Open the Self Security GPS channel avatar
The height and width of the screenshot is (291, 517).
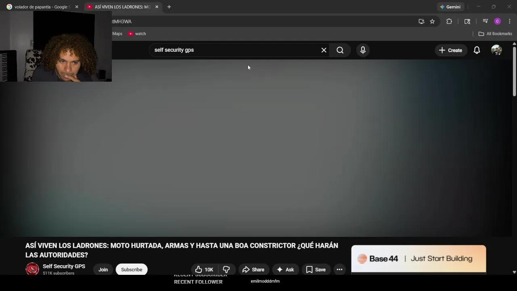coord(32,269)
